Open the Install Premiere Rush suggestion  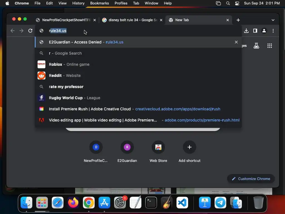(138, 109)
